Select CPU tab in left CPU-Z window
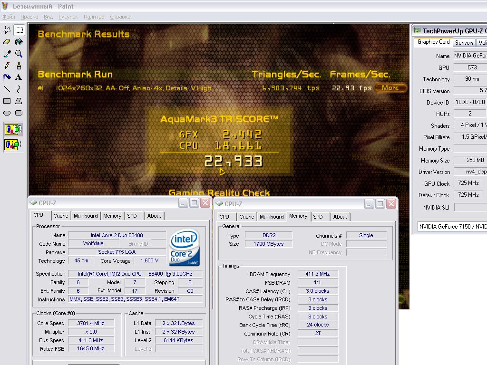Screen dimensions: 487x365 point(38,215)
